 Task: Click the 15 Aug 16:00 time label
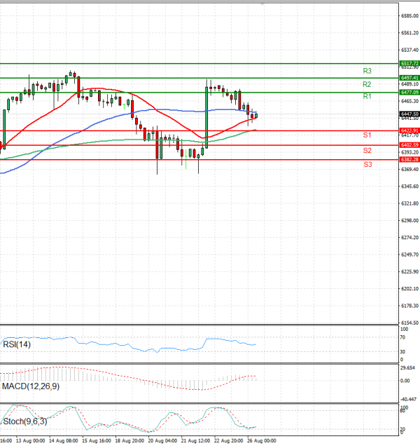click(x=97, y=441)
